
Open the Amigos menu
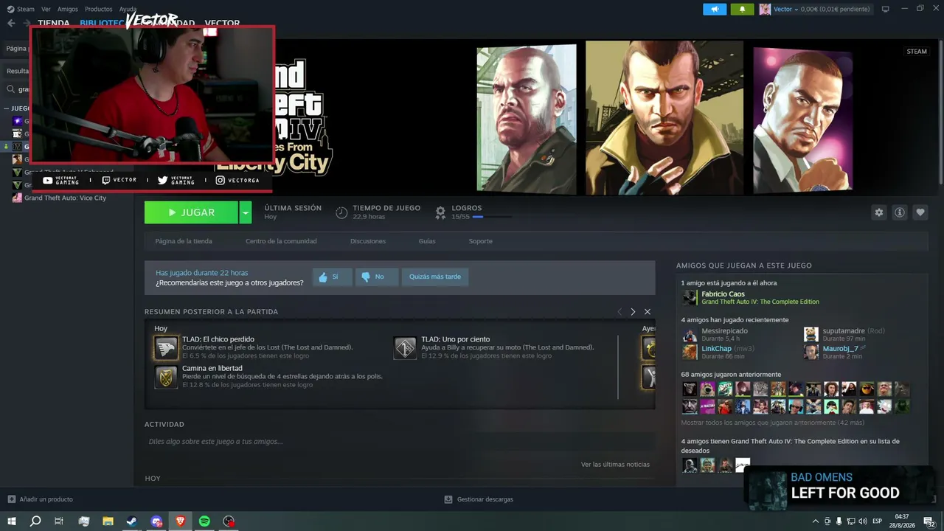(x=68, y=9)
